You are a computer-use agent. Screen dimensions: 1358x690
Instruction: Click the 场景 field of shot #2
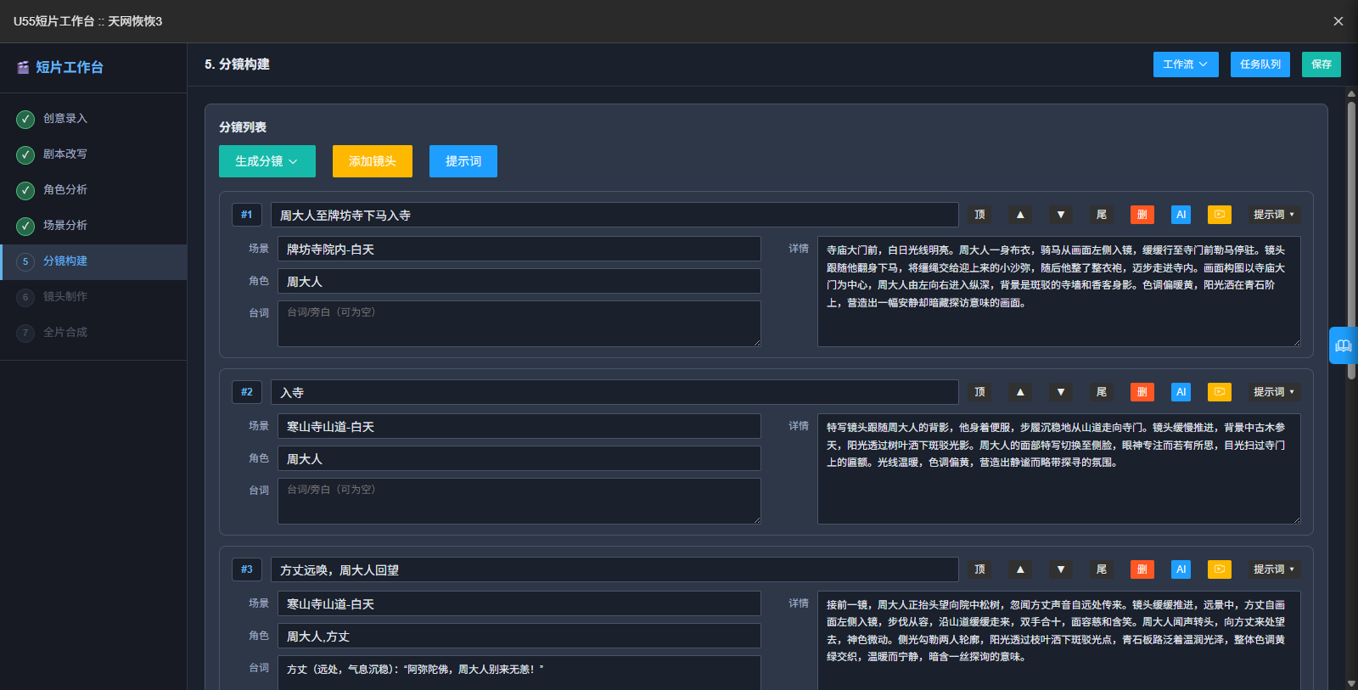[519, 426]
